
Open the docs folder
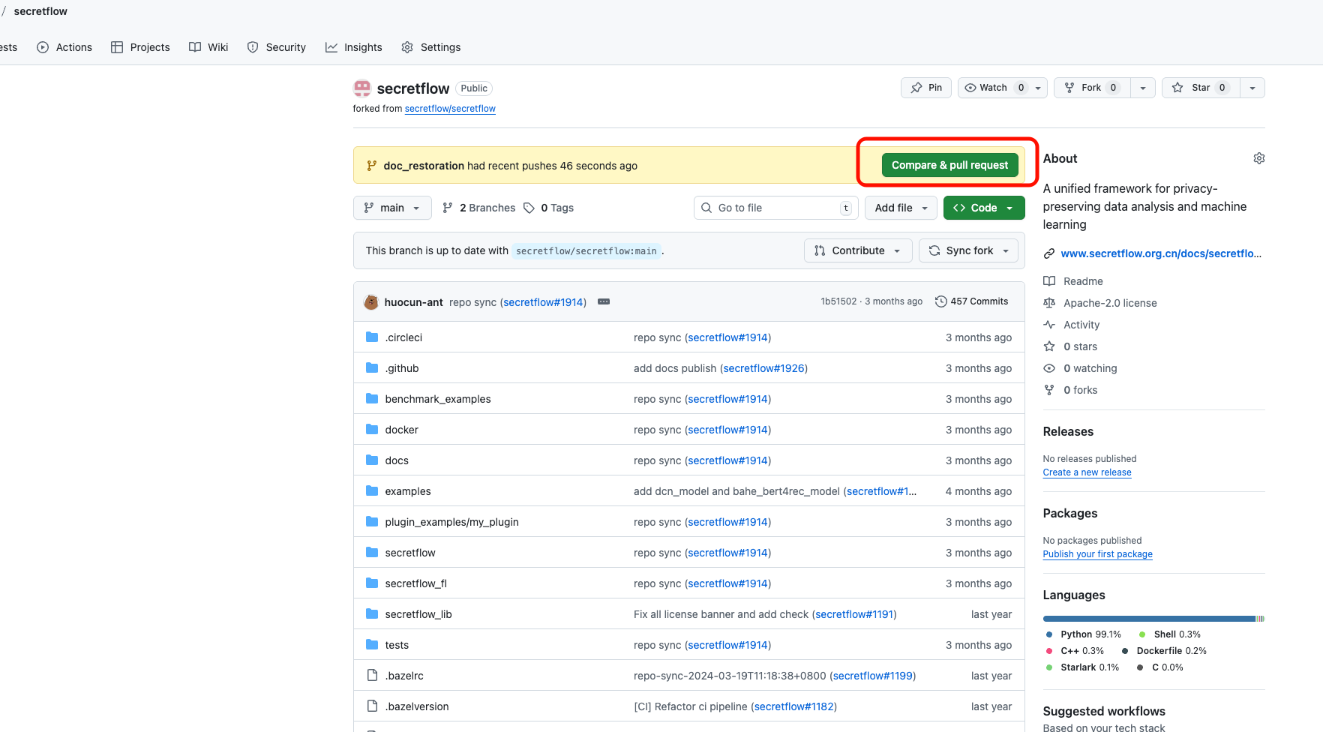click(x=397, y=460)
